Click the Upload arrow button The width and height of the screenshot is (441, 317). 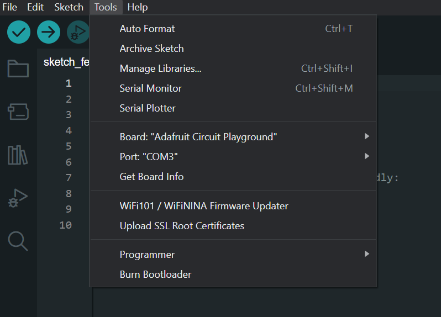click(x=49, y=33)
